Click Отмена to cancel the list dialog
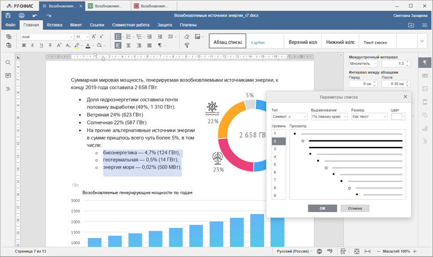The width and height of the screenshot is (433, 257). [x=354, y=208]
